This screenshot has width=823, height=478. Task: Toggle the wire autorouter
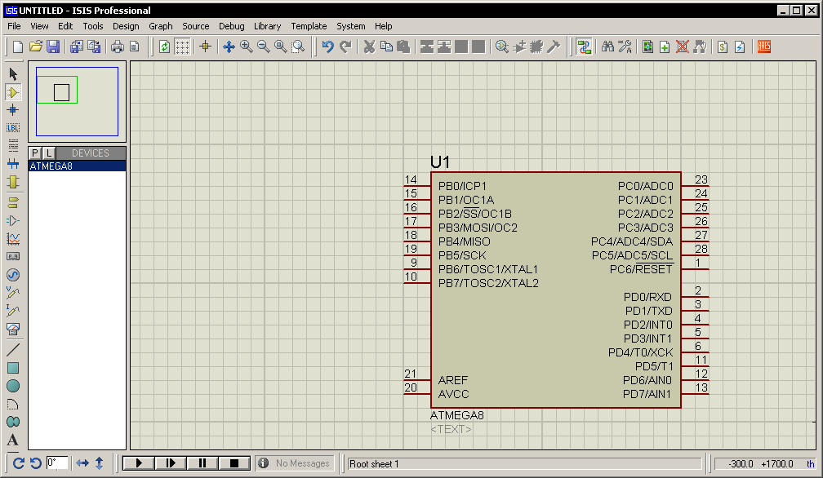[x=584, y=46]
